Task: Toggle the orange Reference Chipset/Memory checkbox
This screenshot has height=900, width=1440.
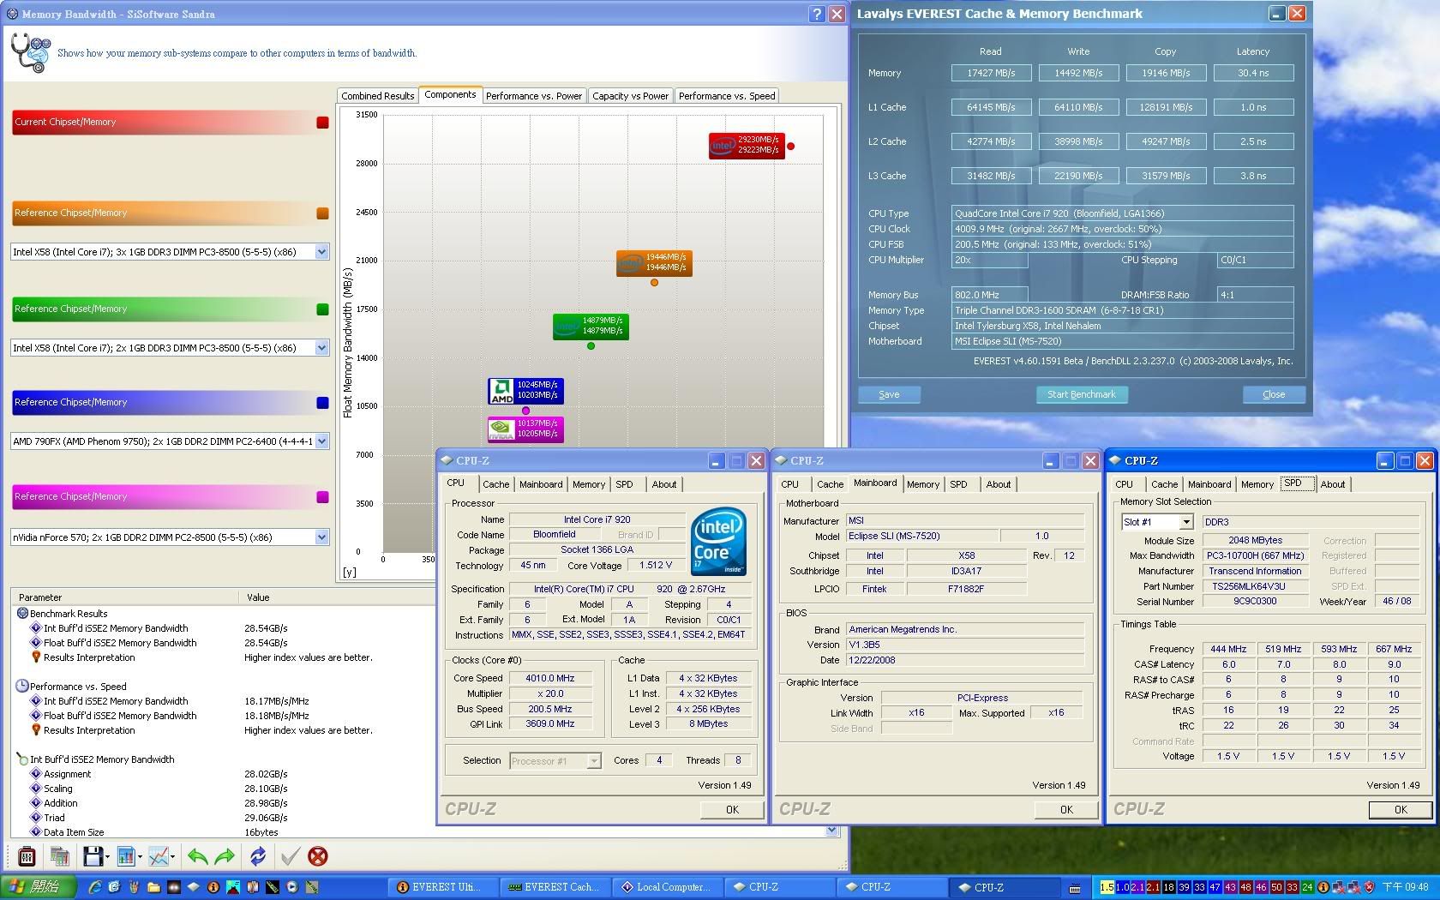Action: tap(322, 213)
